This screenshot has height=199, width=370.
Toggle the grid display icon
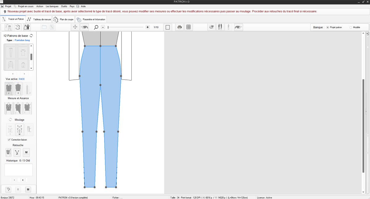click(188, 27)
